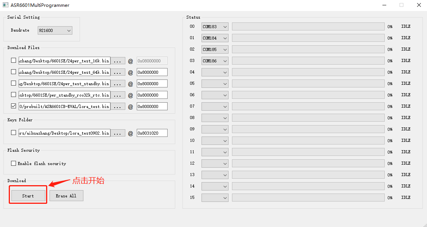Open the COM184 port dropdown for slot 01

pyautogui.click(x=215, y=38)
